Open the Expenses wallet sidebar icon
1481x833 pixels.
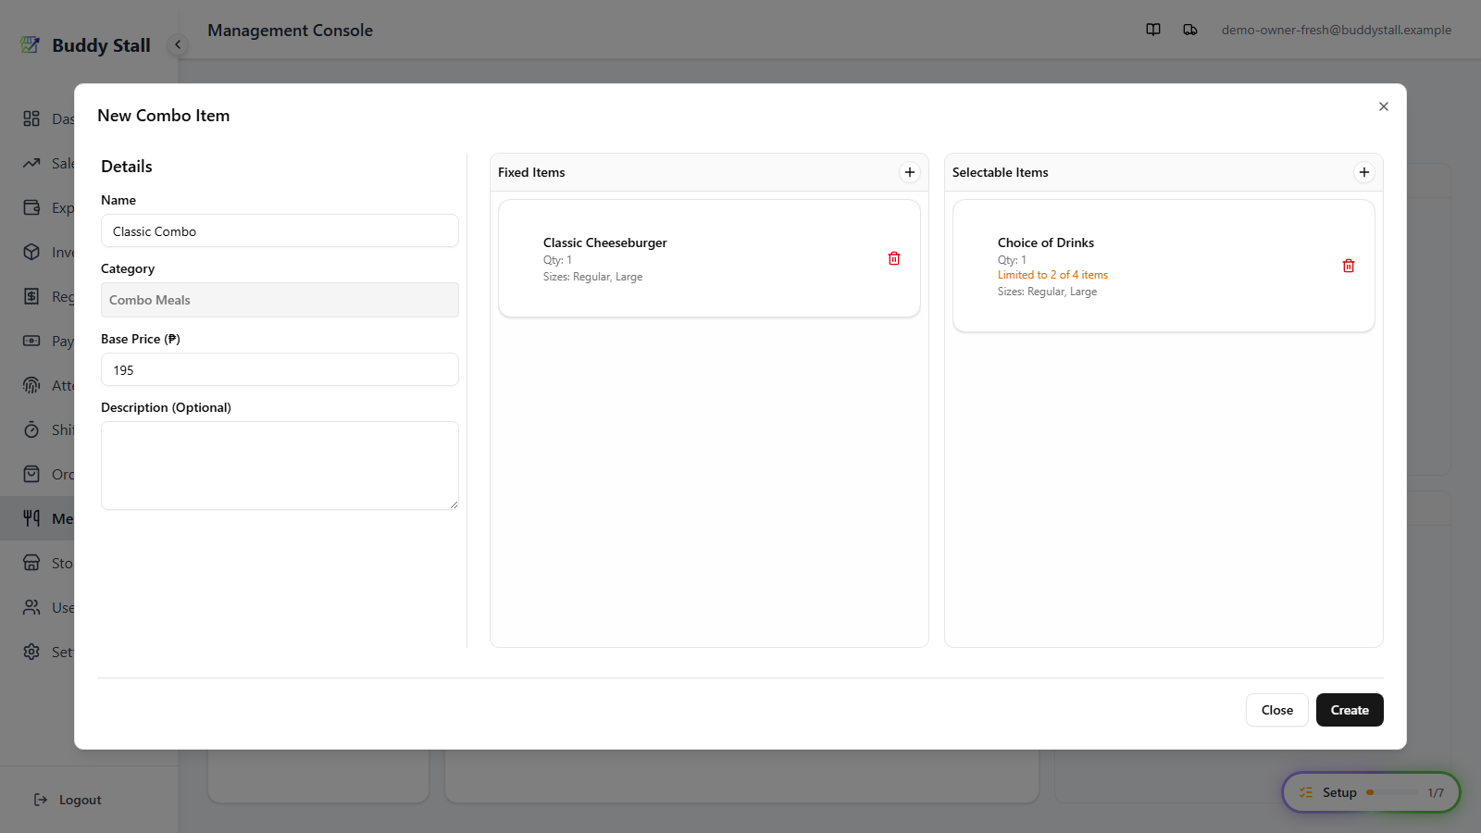31,207
